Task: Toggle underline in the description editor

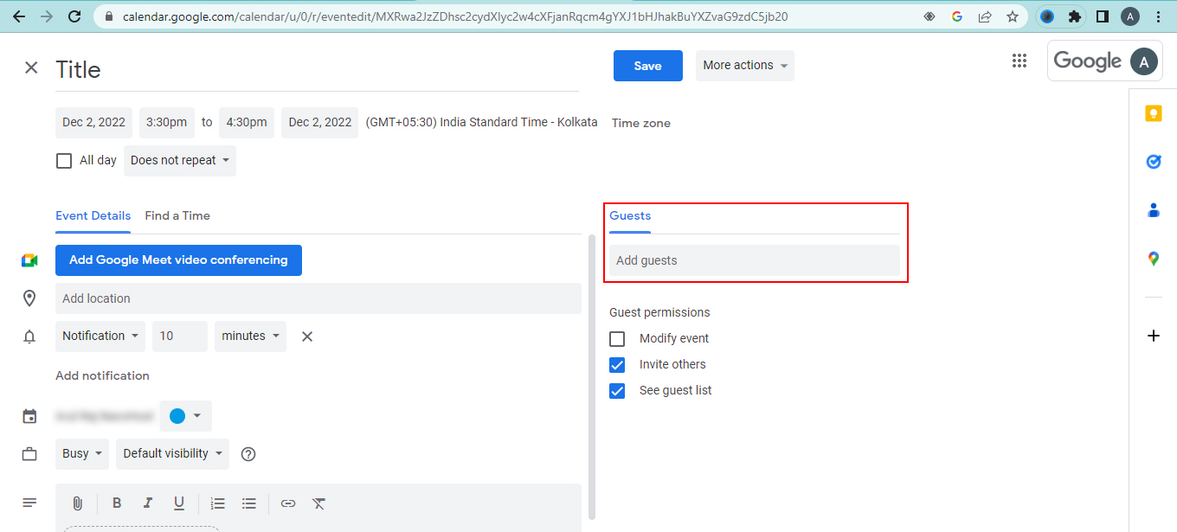Action: pyautogui.click(x=179, y=503)
